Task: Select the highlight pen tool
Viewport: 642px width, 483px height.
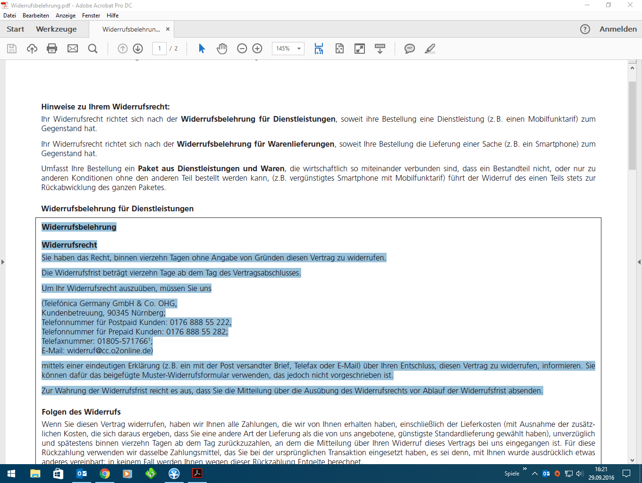Action: [x=430, y=49]
